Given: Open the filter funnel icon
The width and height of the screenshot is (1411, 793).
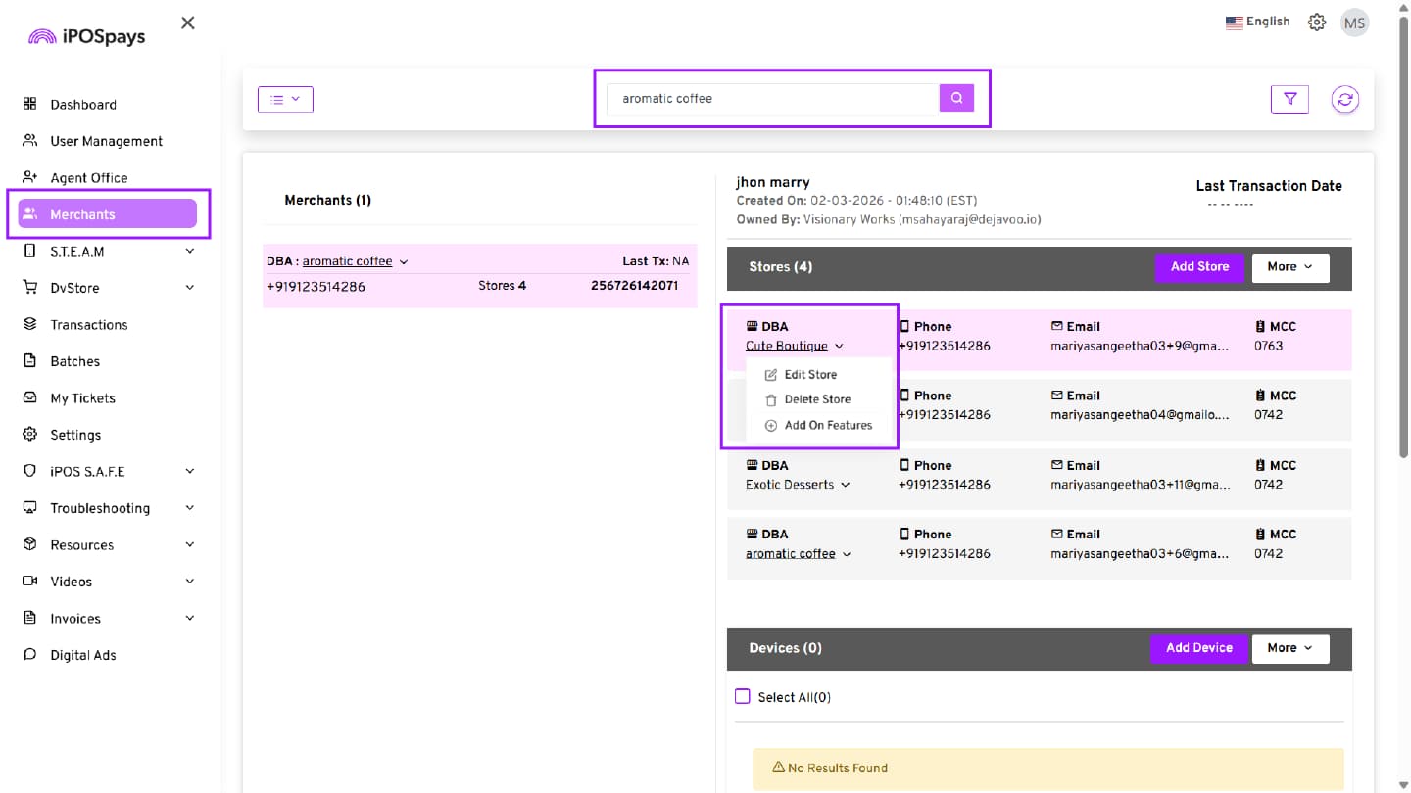Looking at the screenshot, I should pos(1289,99).
